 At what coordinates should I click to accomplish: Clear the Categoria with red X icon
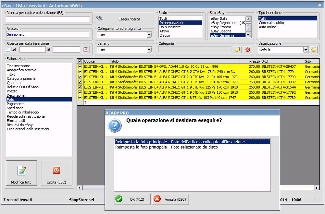pyautogui.click(x=248, y=50)
